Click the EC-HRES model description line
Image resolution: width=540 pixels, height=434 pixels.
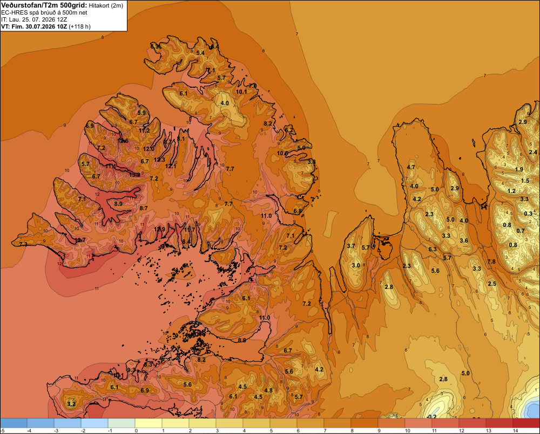[x=44, y=13]
